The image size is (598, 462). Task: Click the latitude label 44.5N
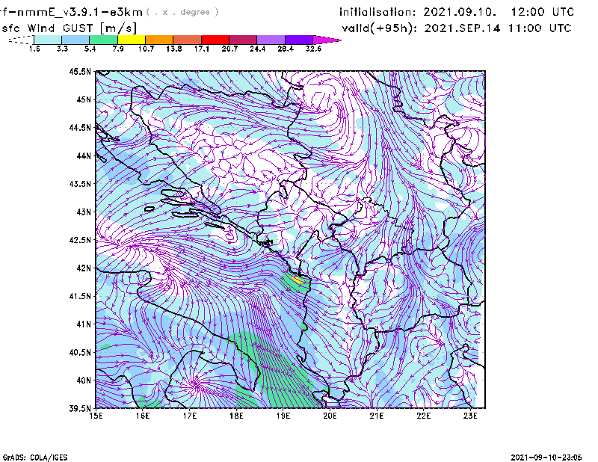pos(80,127)
